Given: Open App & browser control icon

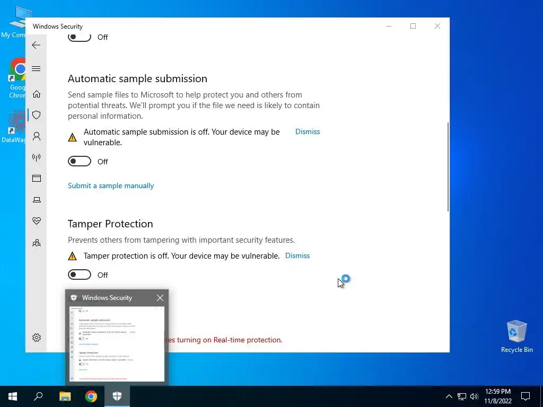Looking at the screenshot, I should coord(37,178).
